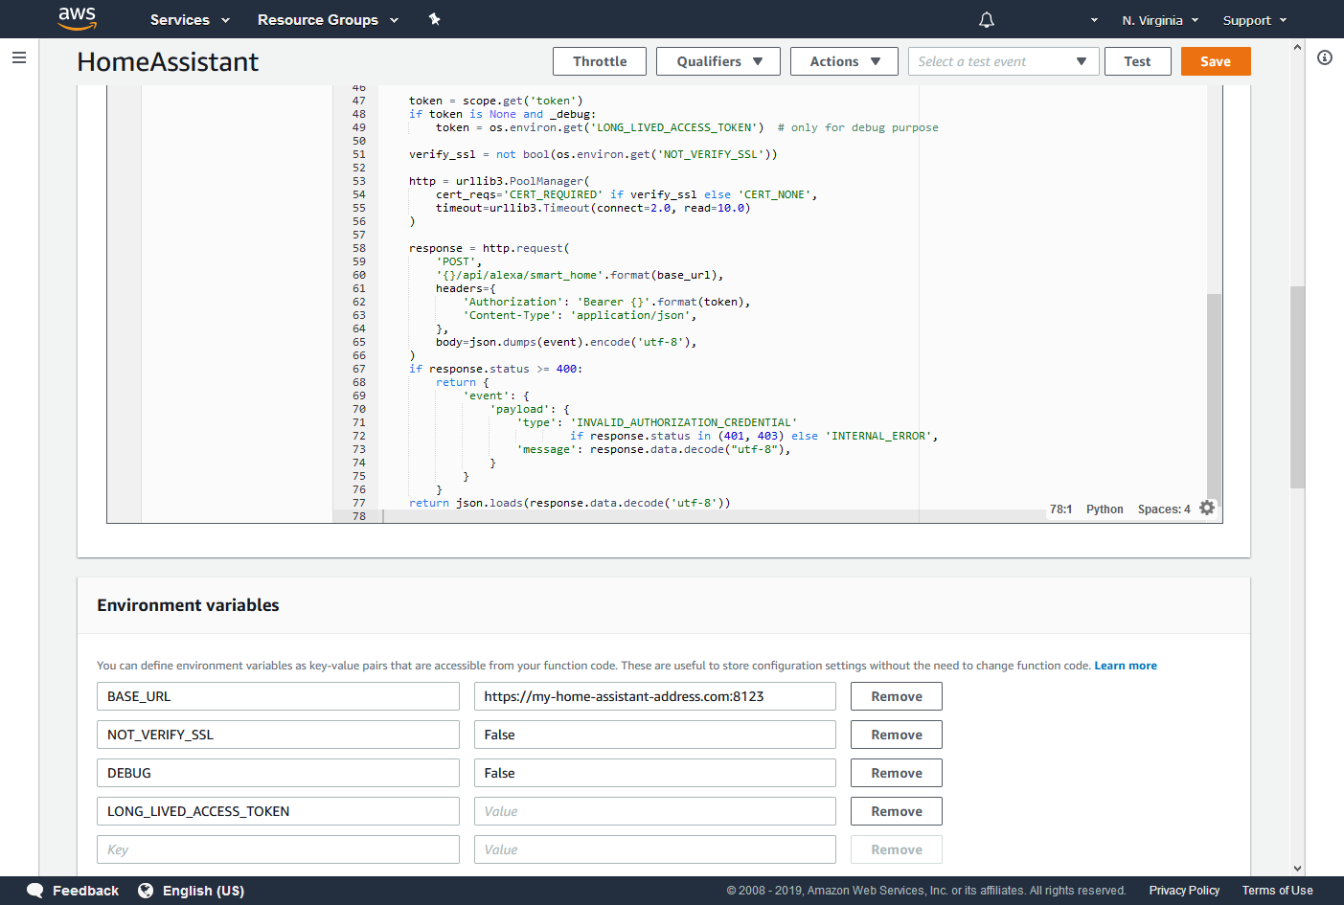The width and height of the screenshot is (1344, 905).
Task: Open the Privacy Policy link
Action: coord(1184,891)
